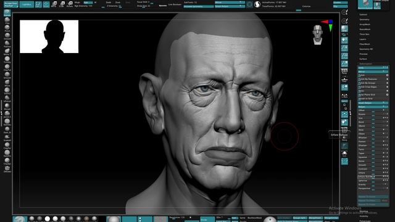
Task: Expand the Thick Skin subpalette
Action: [364, 35]
